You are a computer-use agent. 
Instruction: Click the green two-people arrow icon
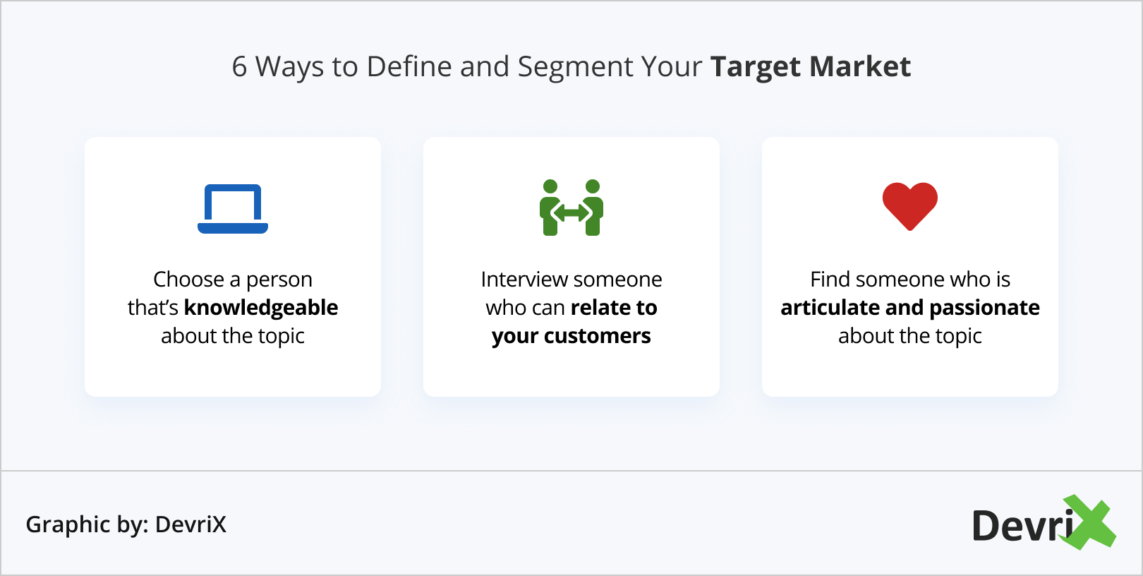pyautogui.click(x=571, y=208)
